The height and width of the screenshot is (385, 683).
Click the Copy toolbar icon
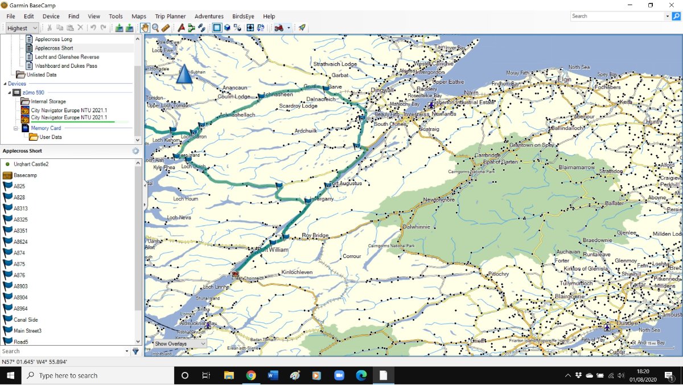point(60,28)
